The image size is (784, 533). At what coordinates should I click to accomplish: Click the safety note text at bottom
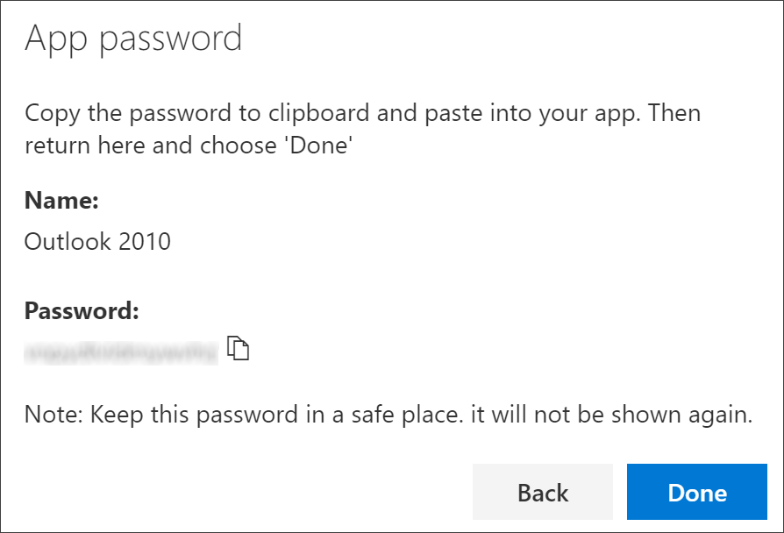point(389,415)
